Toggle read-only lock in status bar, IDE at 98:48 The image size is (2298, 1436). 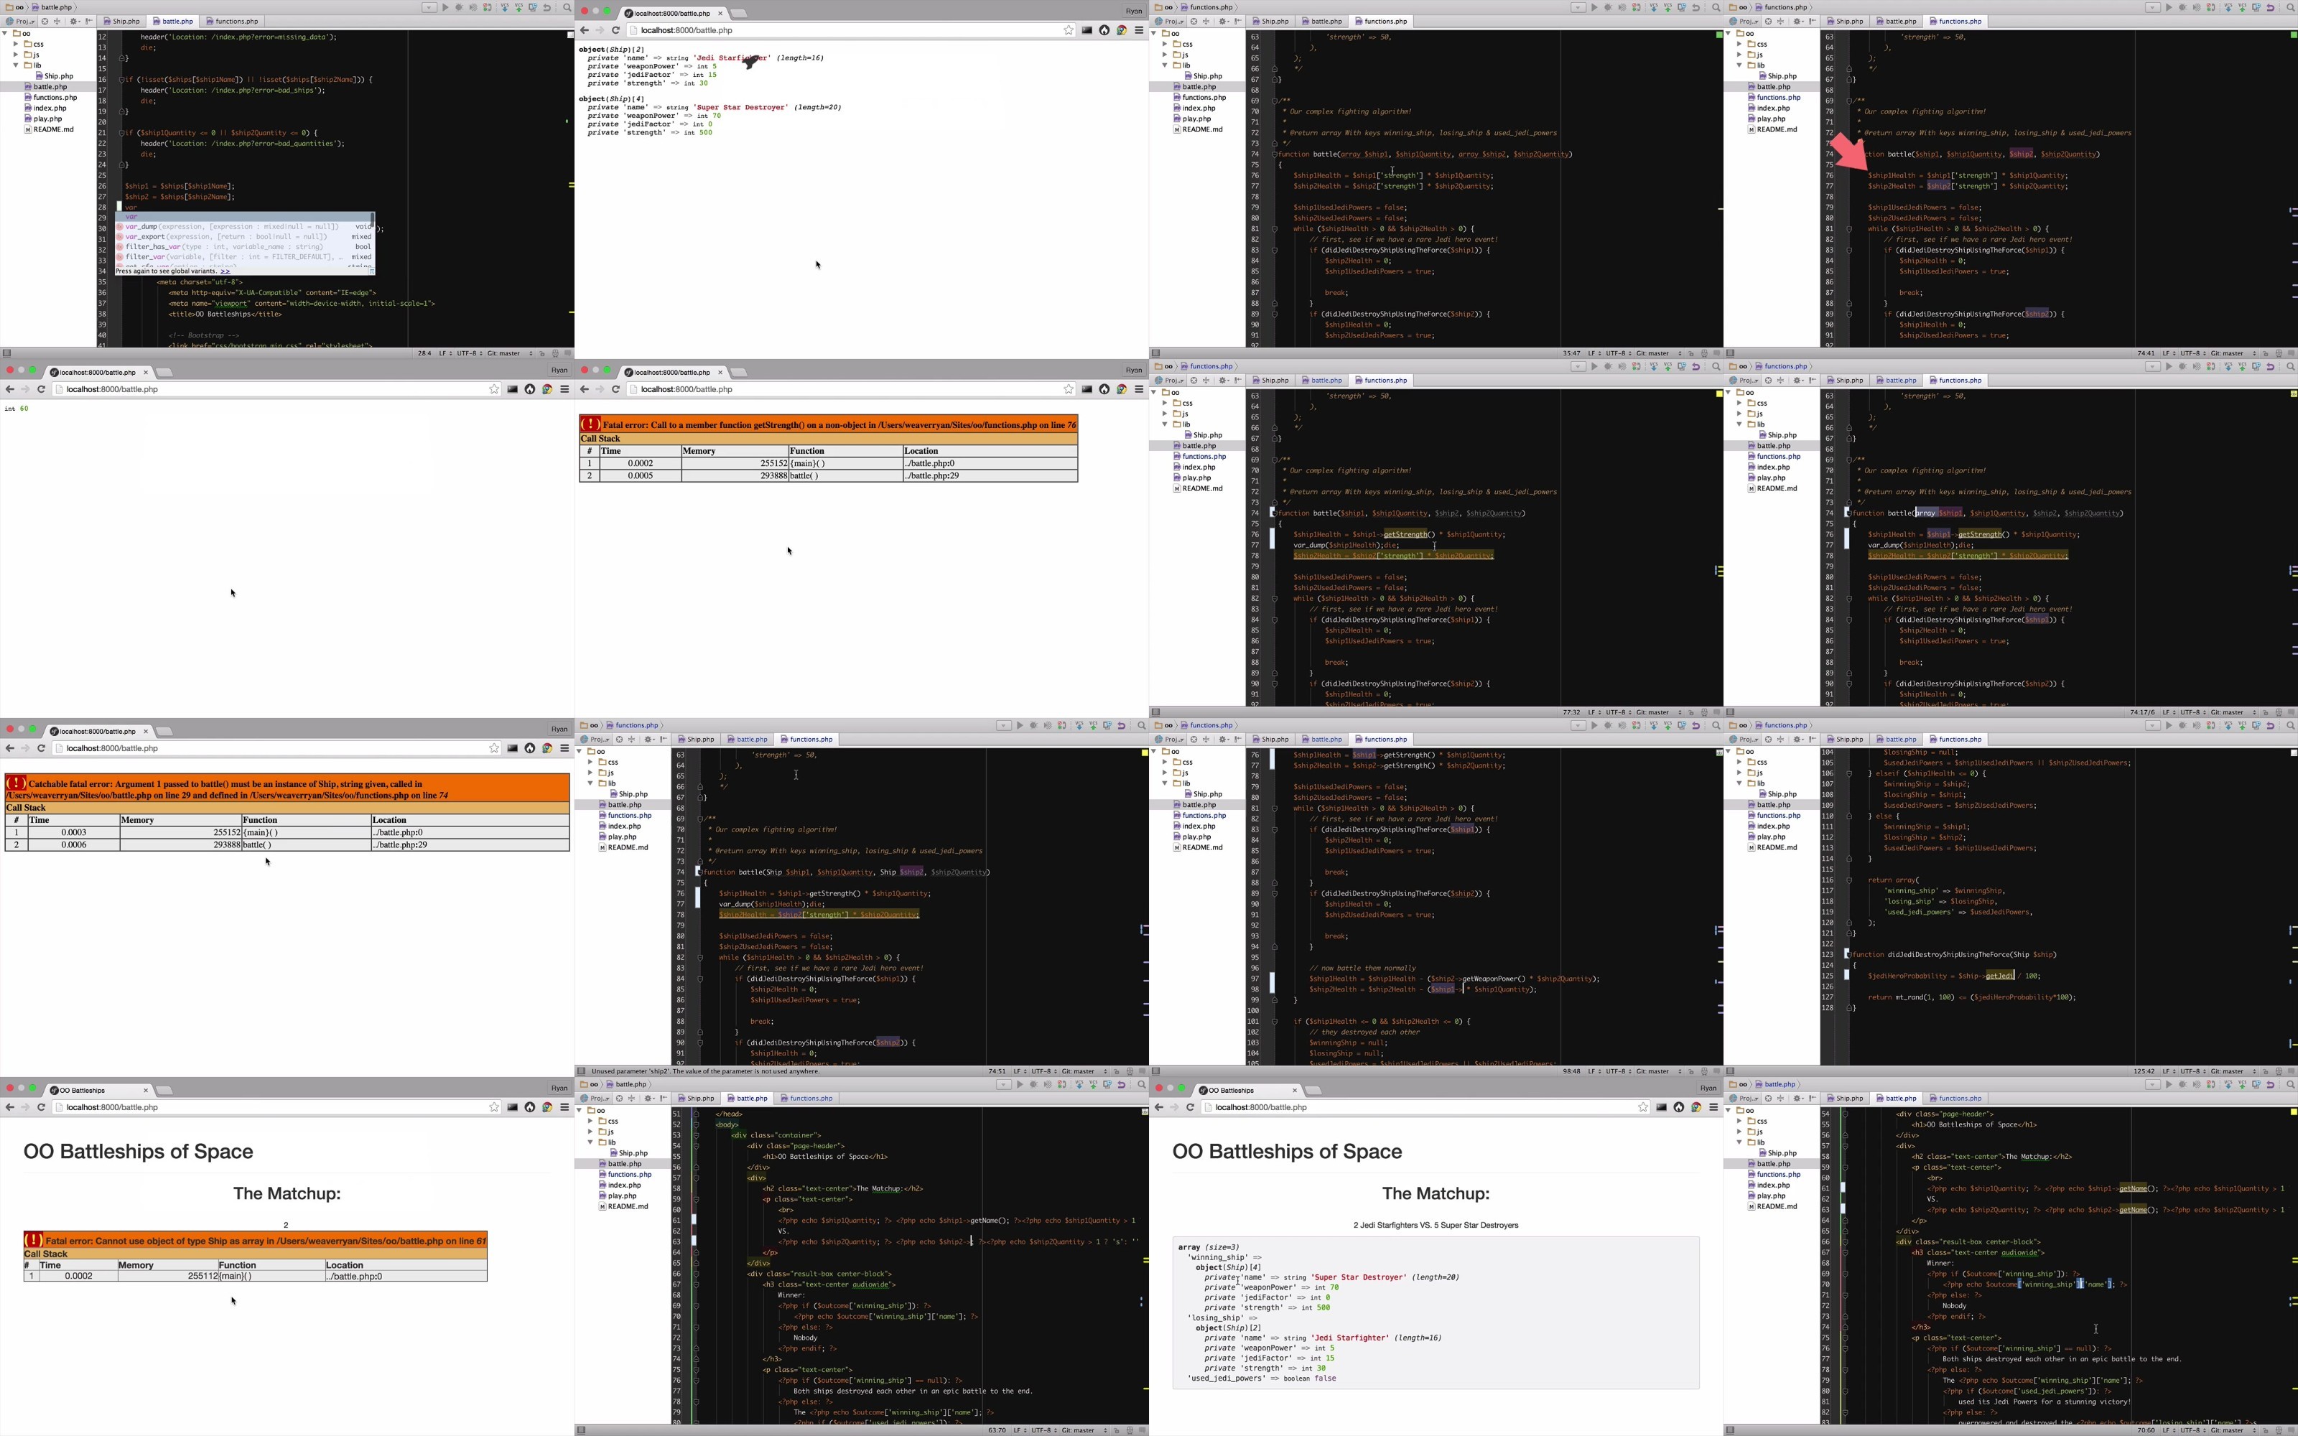[1691, 1071]
